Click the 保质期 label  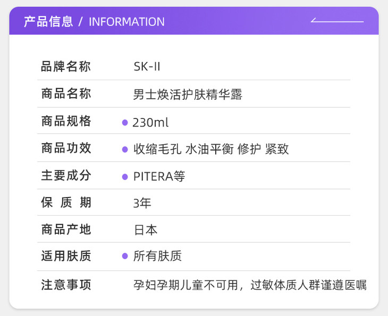66,203
